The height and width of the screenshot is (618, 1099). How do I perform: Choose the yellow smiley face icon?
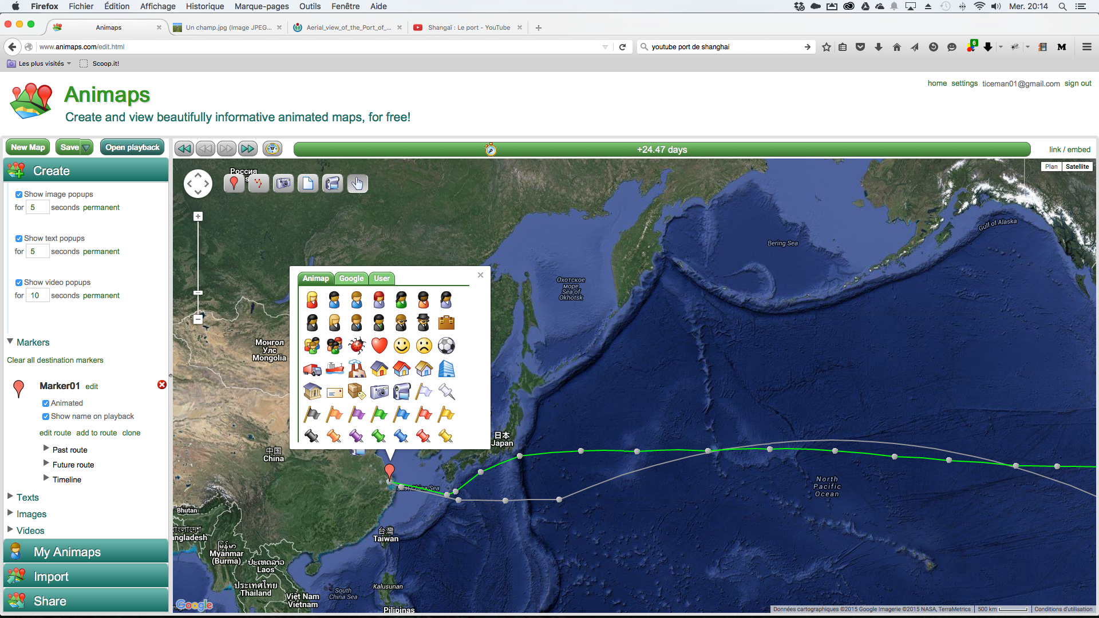click(x=402, y=346)
